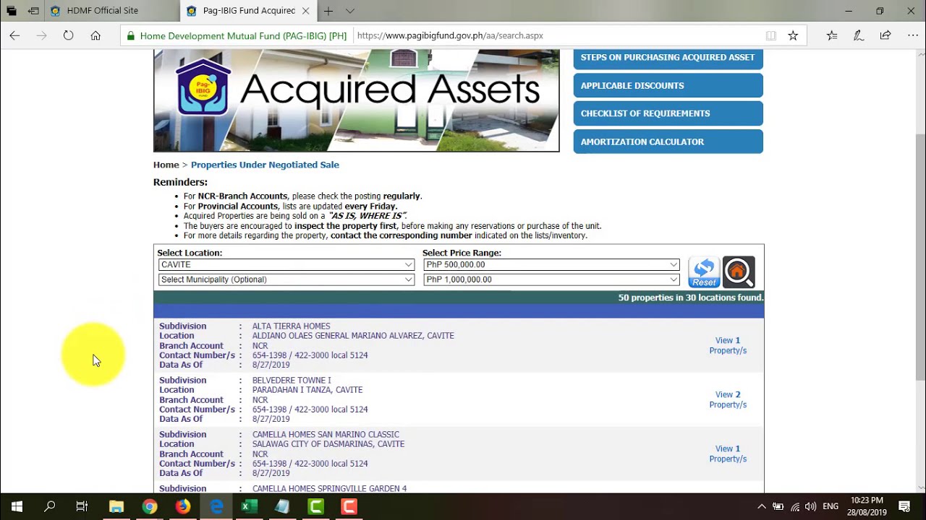Open network status in system tray
The width and height of the screenshot is (926, 520).
[x=794, y=507]
